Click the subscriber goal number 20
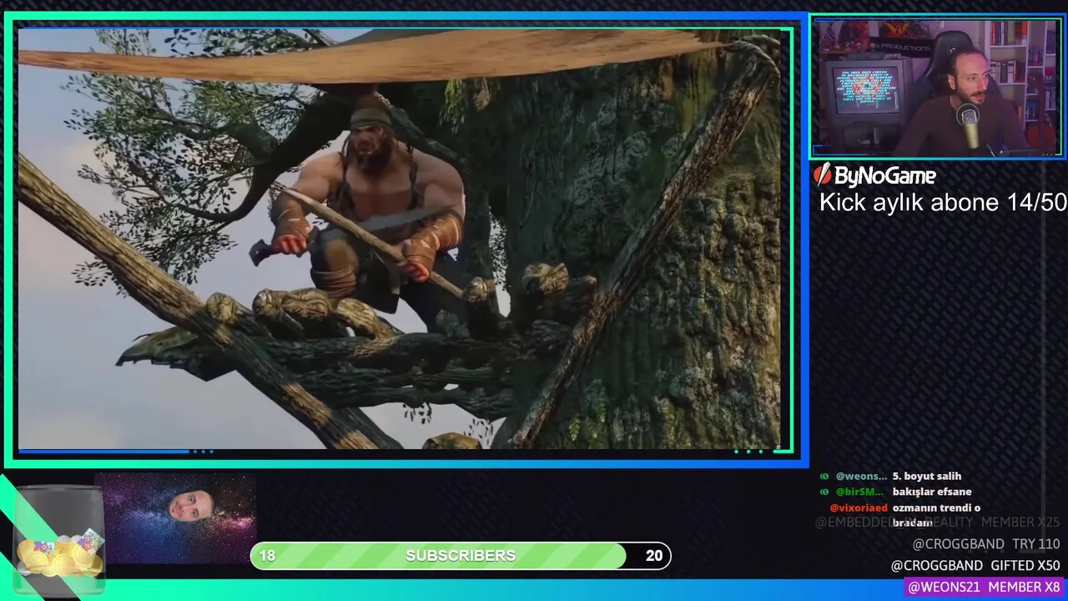The height and width of the screenshot is (601, 1068). pos(654,556)
